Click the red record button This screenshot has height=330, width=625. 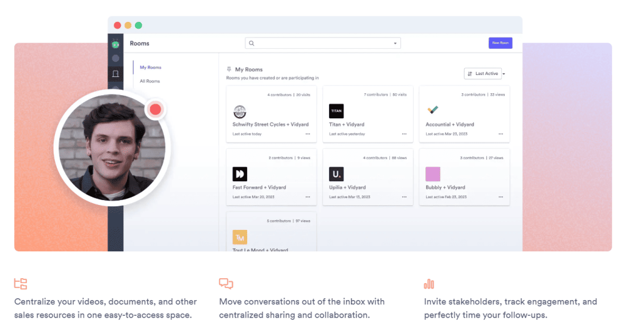pos(156,109)
